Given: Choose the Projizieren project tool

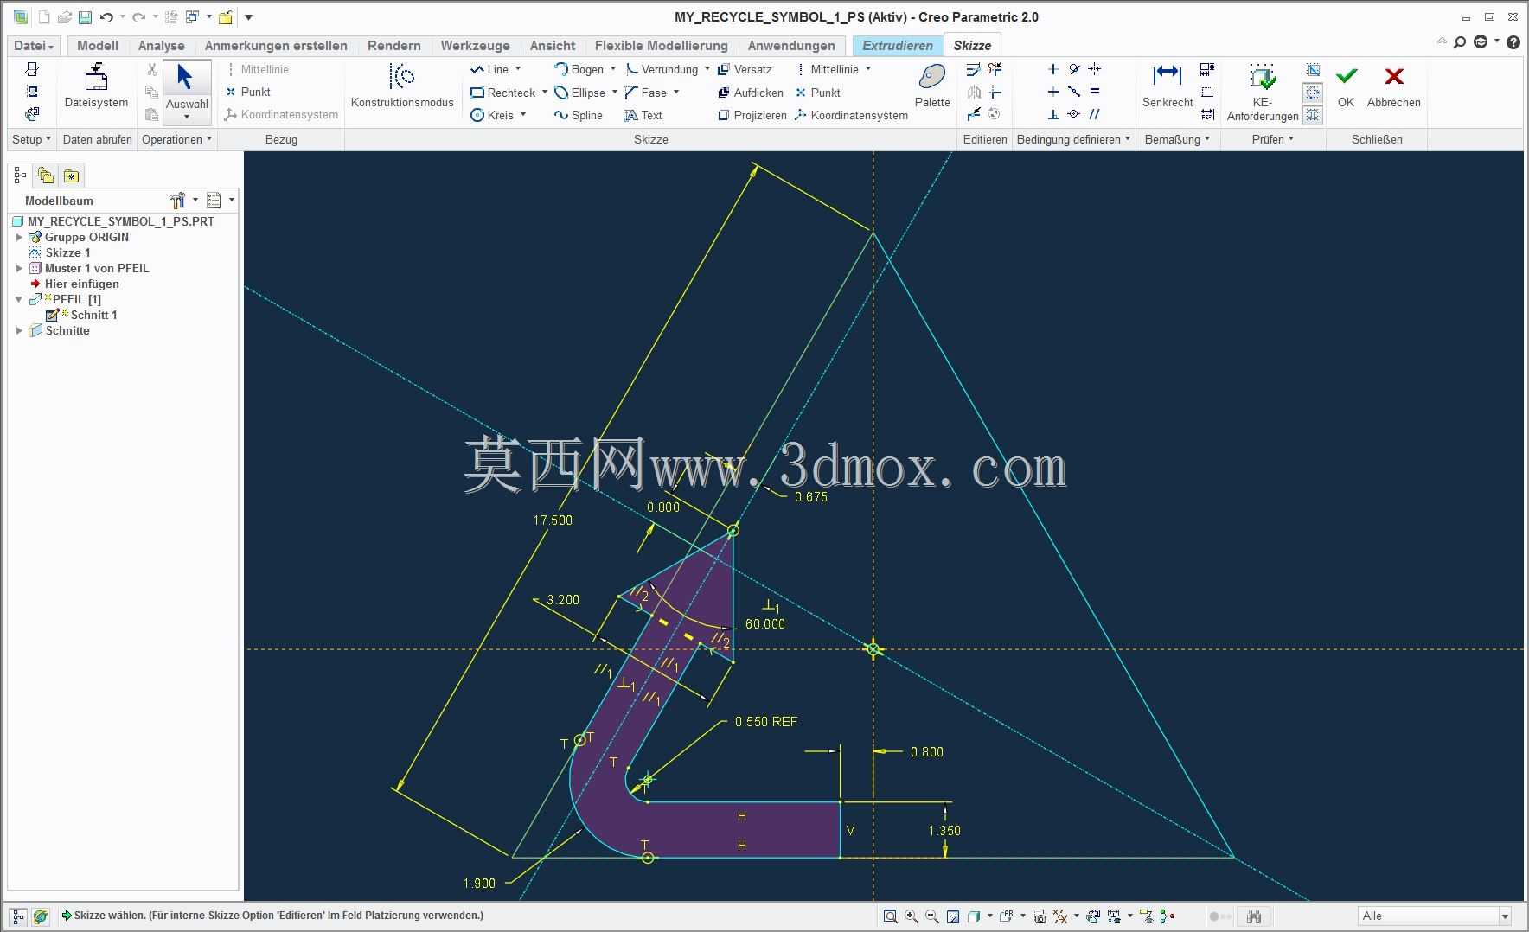Looking at the screenshot, I should 752,115.
